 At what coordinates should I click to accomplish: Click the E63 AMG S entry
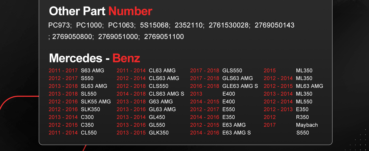236,133
